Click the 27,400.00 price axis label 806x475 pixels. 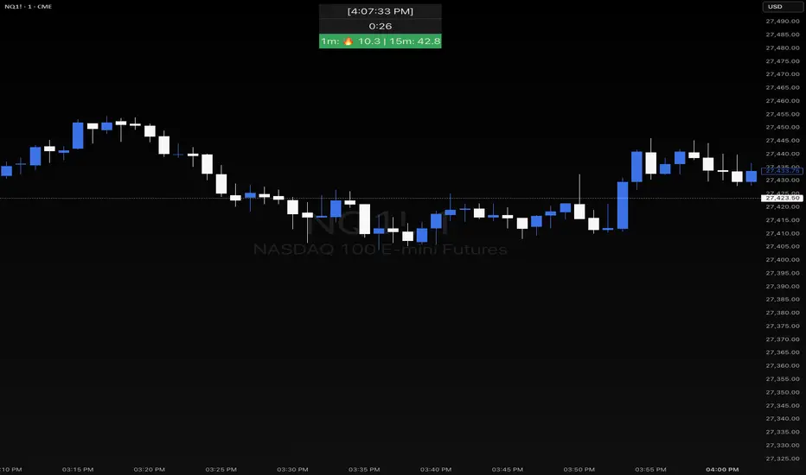coord(783,259)
